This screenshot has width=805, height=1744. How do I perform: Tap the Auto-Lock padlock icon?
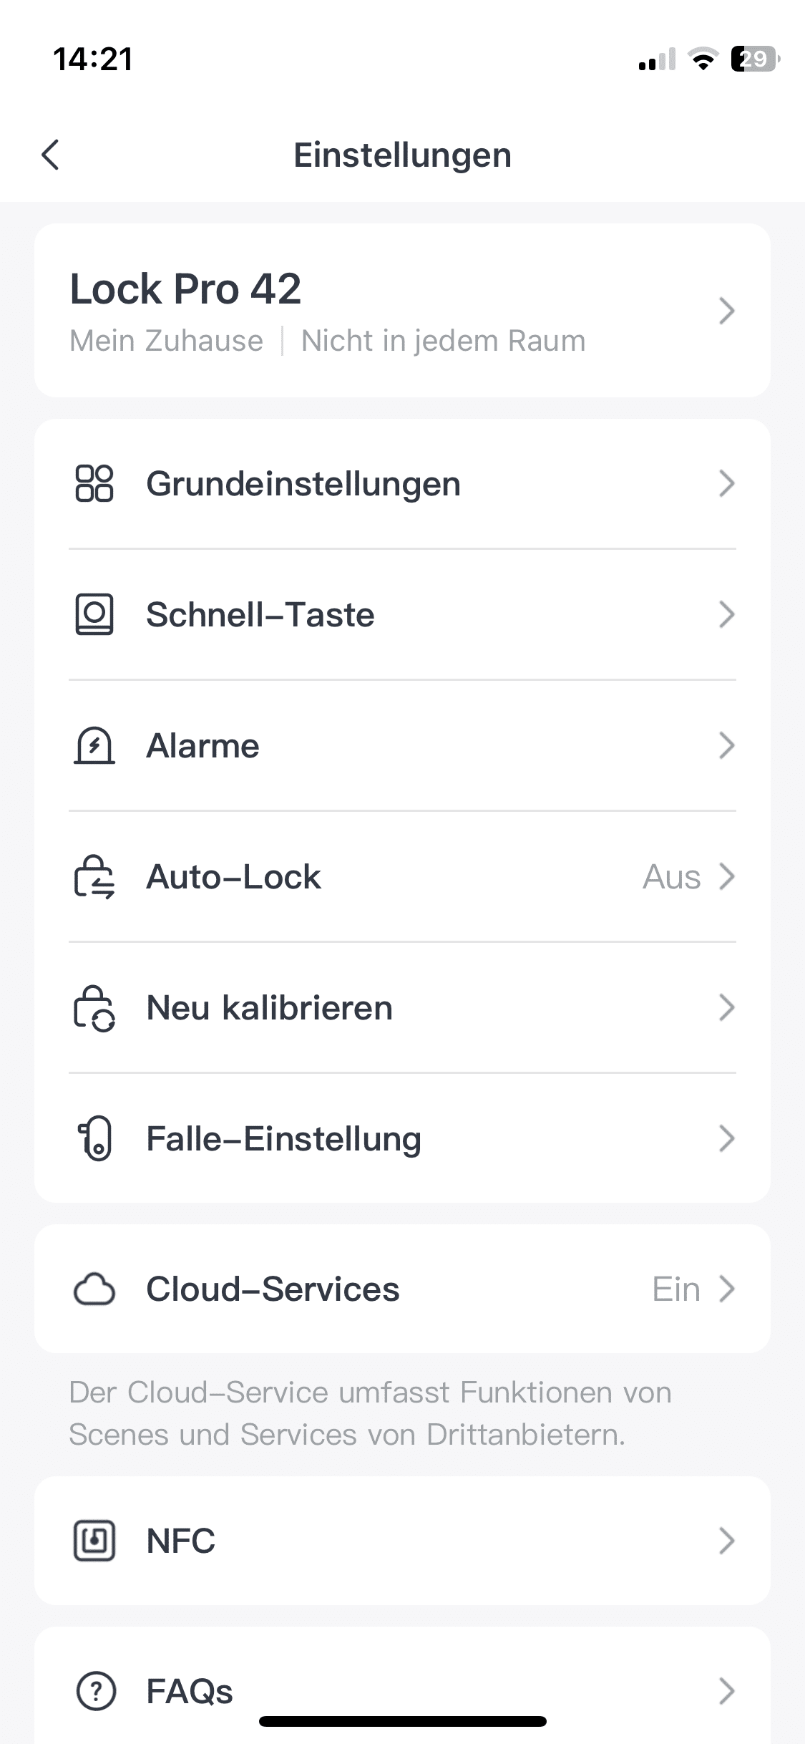tap(94, 877)
